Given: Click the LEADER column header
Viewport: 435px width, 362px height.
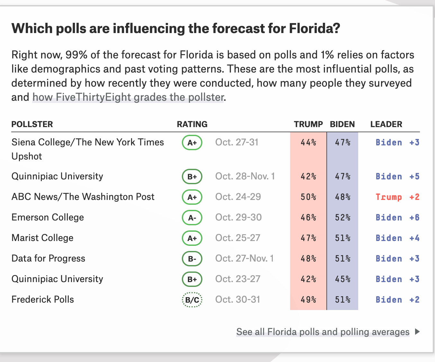Looking at the screenshot, I should coord(386,124).
